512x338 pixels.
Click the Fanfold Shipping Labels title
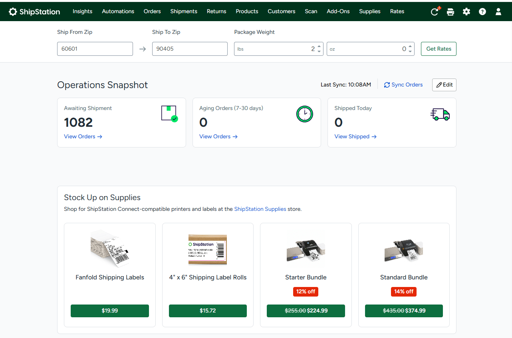(110, 277)
